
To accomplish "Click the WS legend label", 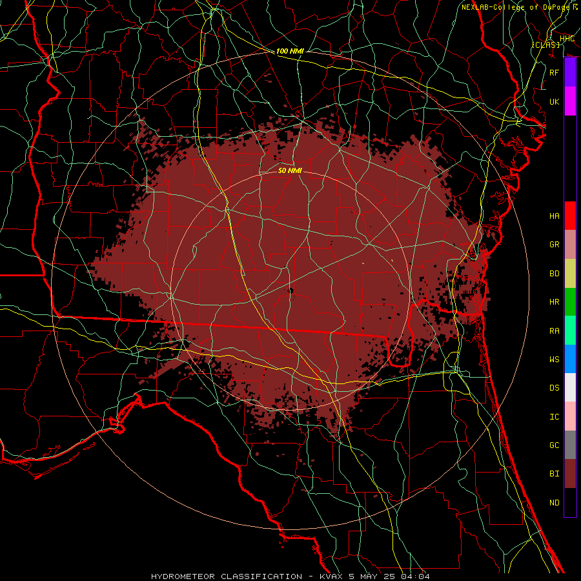I will tap(555, 360).
